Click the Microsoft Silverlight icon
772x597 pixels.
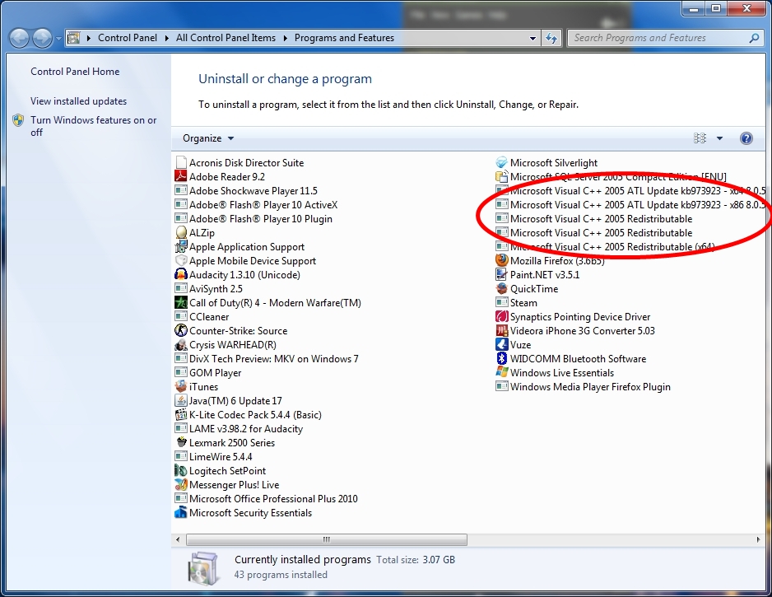coord(502,162)
